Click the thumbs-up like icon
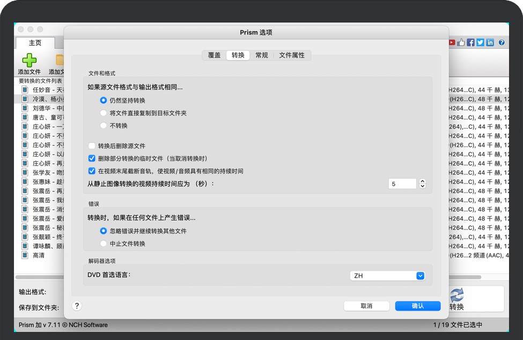Screen dimensions: 523x340 click(x=461, y=42)
